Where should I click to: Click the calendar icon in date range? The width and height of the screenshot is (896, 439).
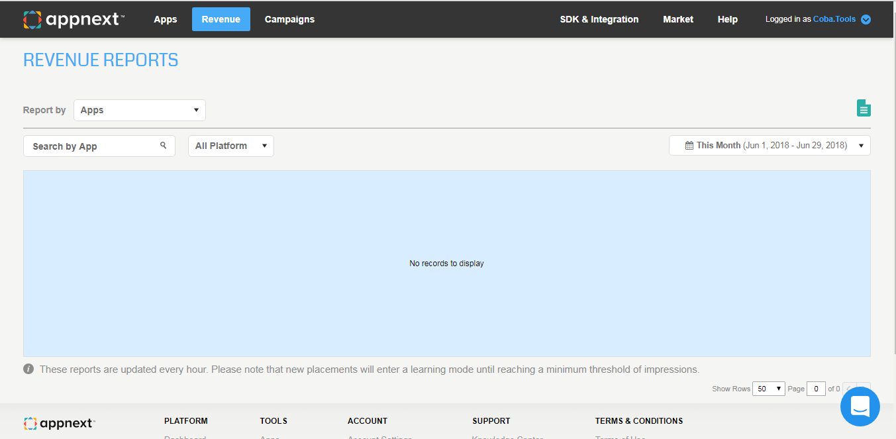tap(689, 145)
